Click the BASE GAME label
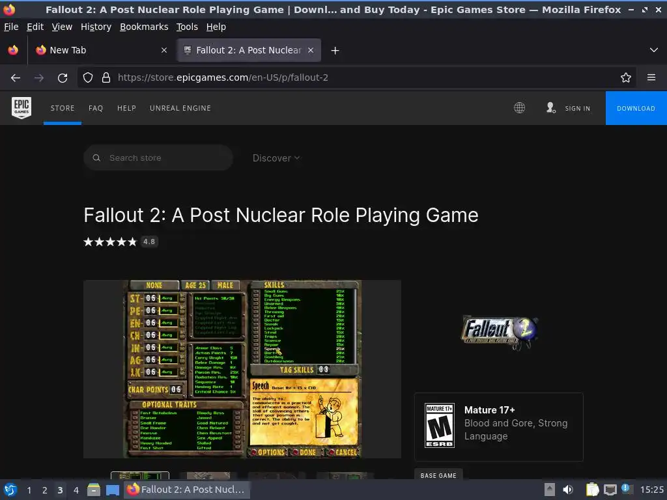667x500 pixels. click(x=438, y=475)
